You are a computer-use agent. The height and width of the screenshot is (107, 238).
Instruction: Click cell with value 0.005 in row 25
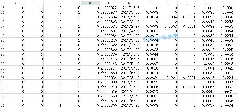click(206, 64)
